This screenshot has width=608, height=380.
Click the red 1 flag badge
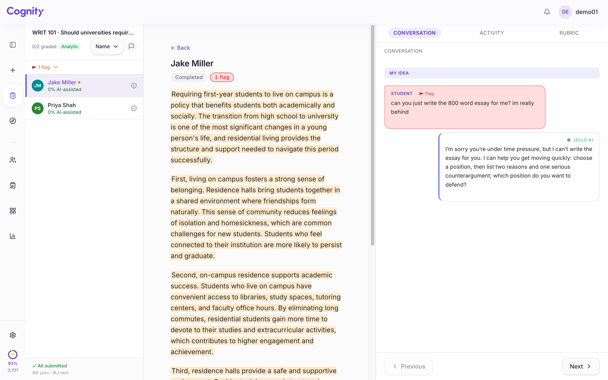(x=222, y=77)
